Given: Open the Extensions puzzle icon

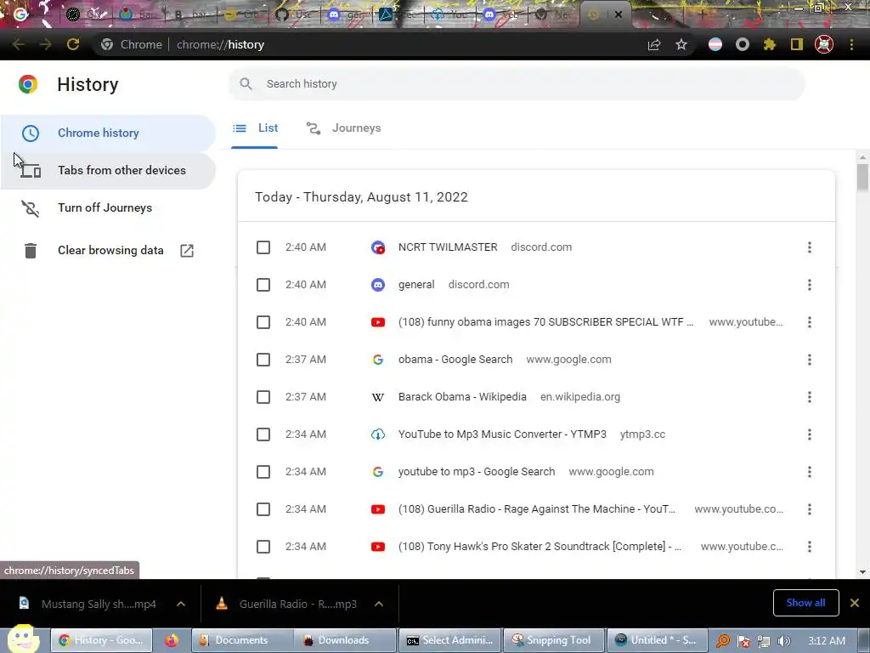Looking at the screenshot, I should 769,44.
